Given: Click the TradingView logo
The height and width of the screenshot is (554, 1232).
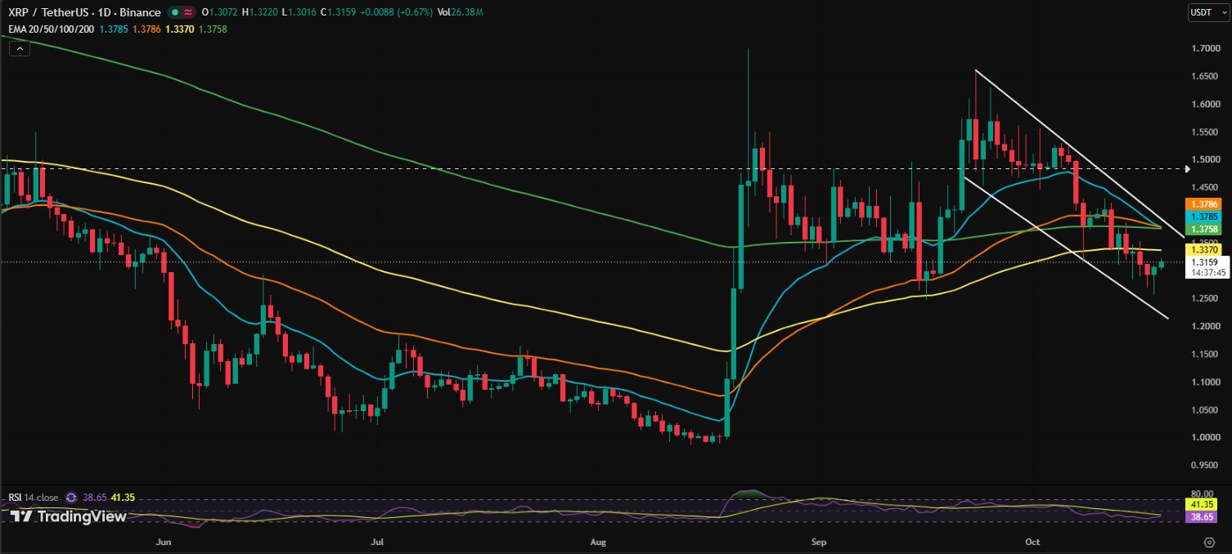Looking at the screenshot, I should pyautogui.click(x=68, y=516).
